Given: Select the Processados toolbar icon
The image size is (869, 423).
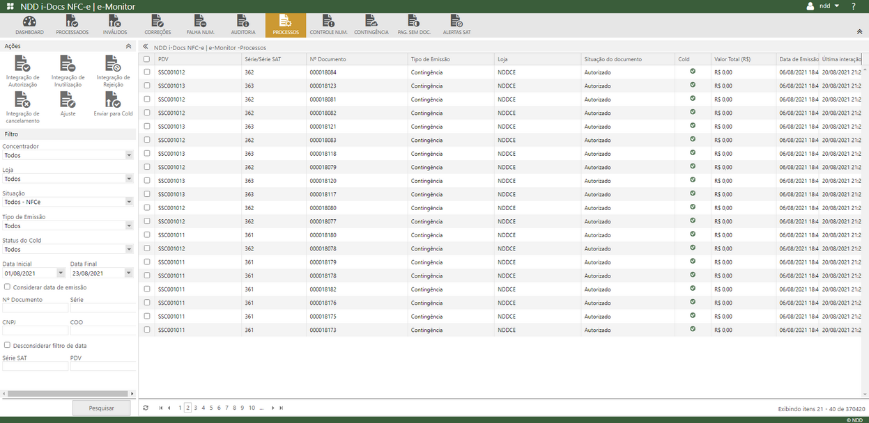Looking at the screenshot, I should (x=71, y=26).
